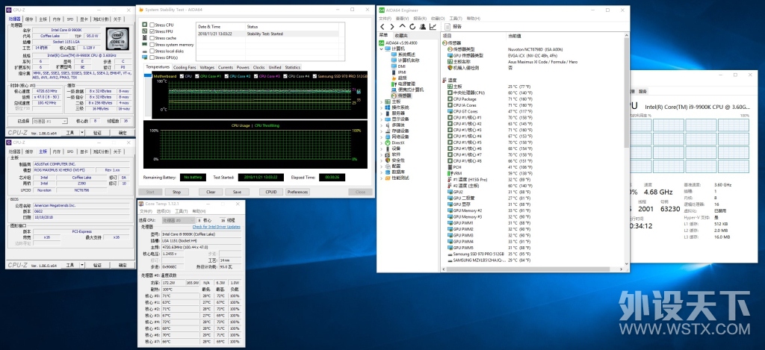765x350 pixels.
Task: Collapse the 计算机 node in AIDA64 tree
Action: coord(382,49)
